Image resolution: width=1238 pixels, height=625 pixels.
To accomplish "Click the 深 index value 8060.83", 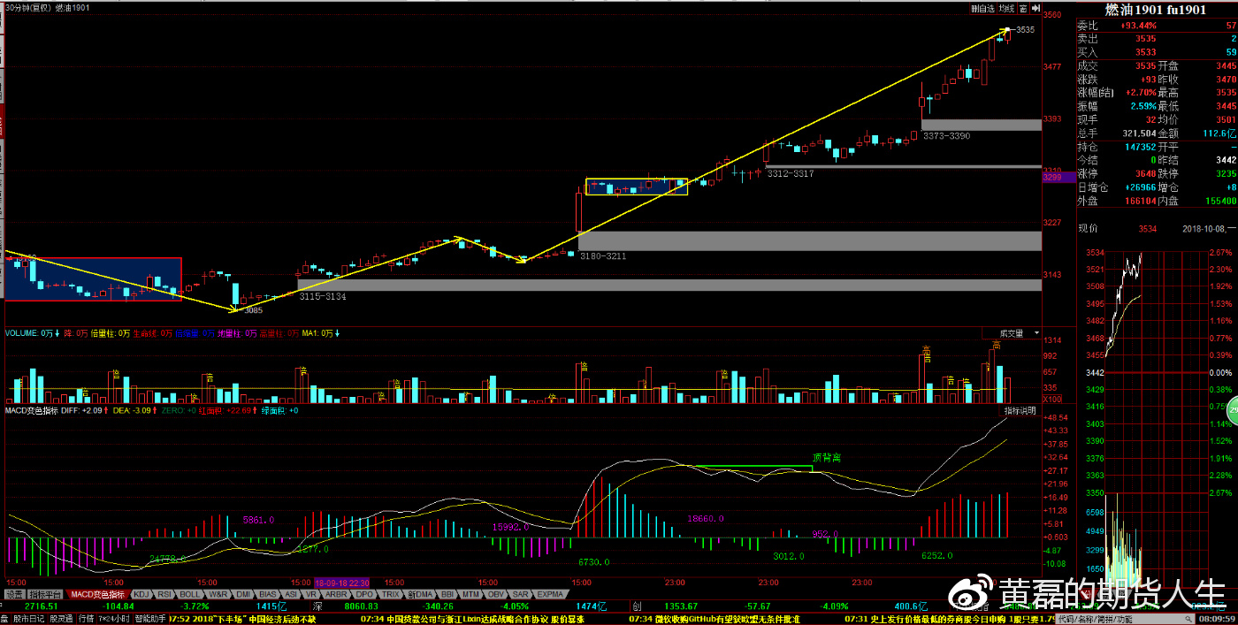I will 361,606.
